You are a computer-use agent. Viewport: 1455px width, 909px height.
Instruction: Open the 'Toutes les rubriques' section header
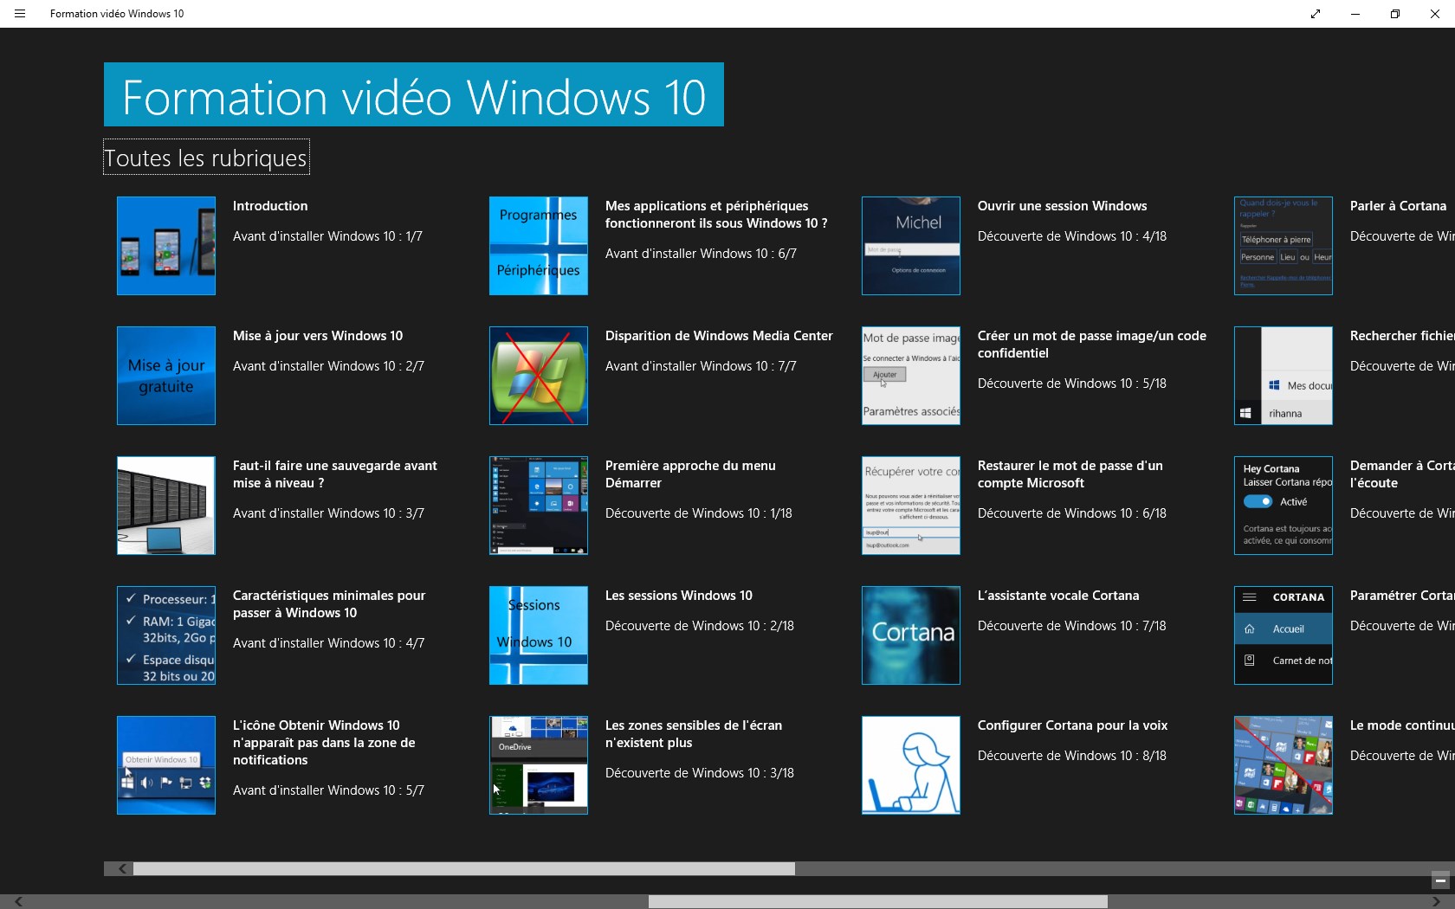tap(206, 158)
